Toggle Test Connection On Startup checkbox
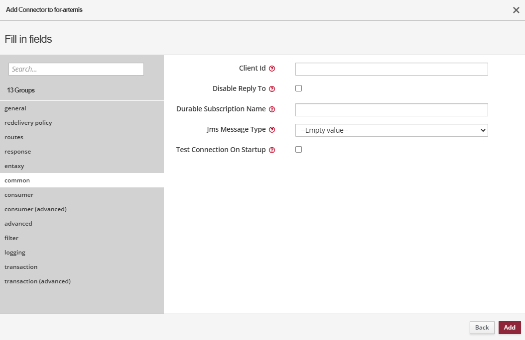This screenshot has width=525, height=340. coord(299,150)
